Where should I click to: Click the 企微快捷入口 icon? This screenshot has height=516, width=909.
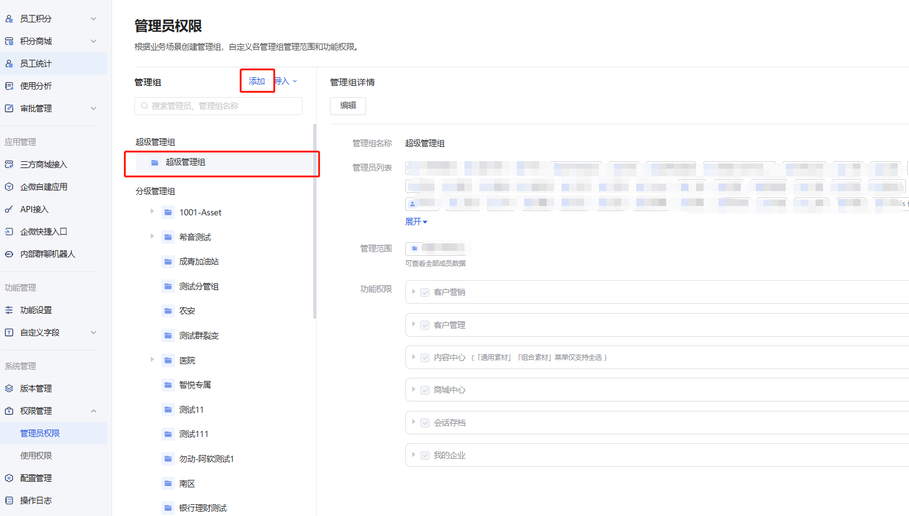tap(9, 232)
